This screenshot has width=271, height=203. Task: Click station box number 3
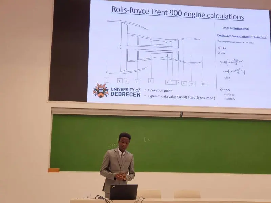pos(126,81)
